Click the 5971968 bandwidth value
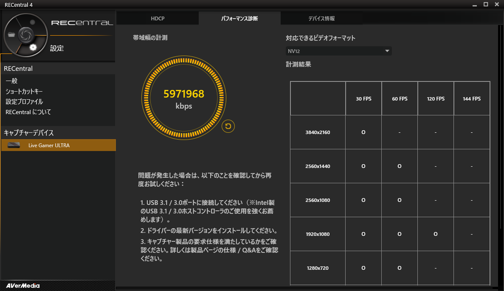Image resolution: width=504 pixels, height=291 pixels. pos(184,94)
